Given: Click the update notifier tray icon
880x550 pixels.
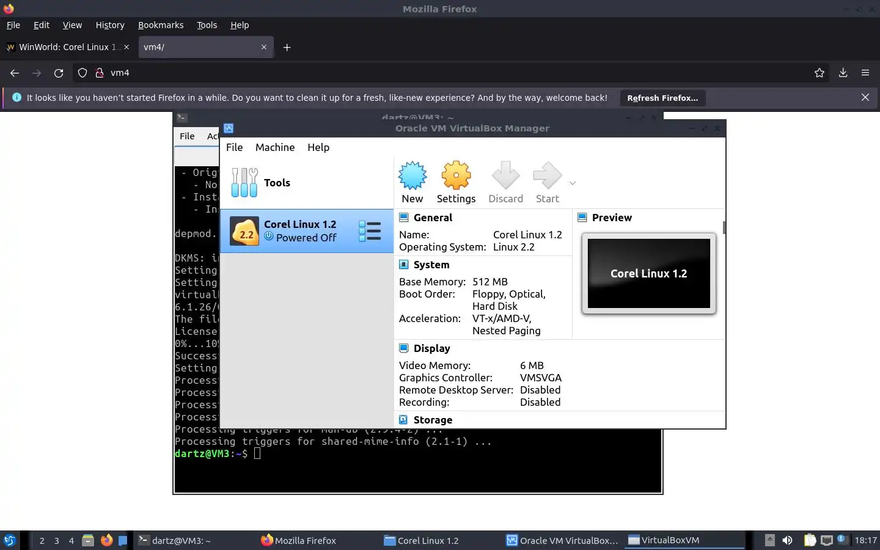Looking at the screenshot, I should pyautogui.click(x=842, y=540).
